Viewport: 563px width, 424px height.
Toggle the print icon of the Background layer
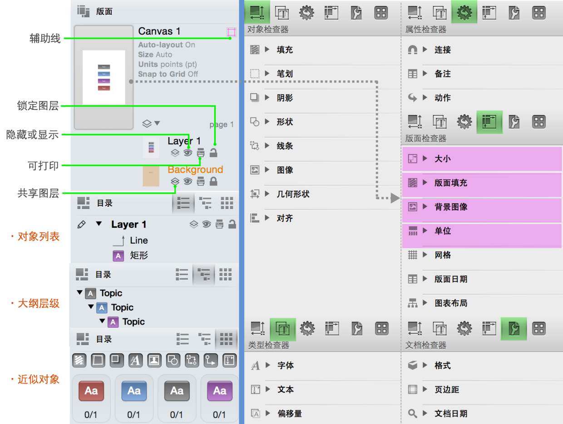tap(201, 182)
